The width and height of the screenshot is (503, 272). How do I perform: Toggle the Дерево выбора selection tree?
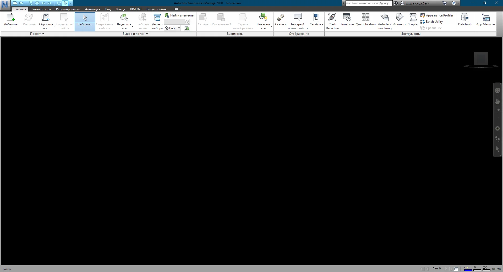(157, 21)
